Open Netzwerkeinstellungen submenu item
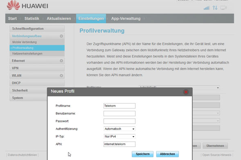The width and height of the screenshot is (241, 160). (37, 54)
